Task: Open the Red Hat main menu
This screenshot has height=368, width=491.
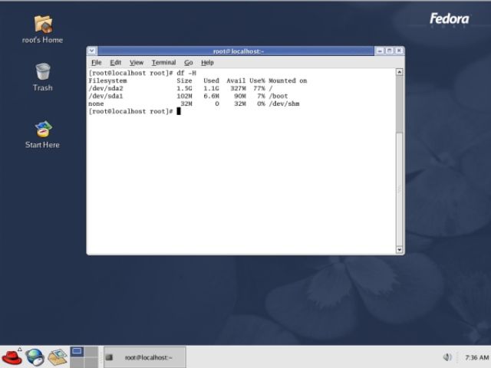Action: click(12, 356)
